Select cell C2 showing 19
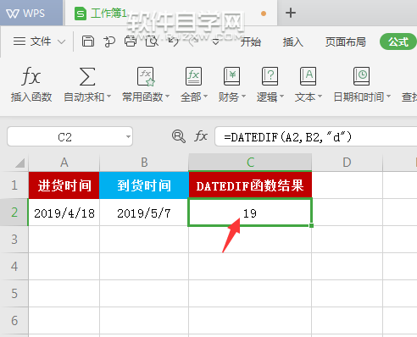The width and height of the screenshot is (417, 337). 250,213
